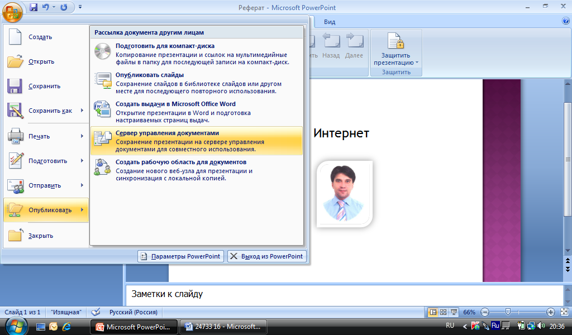Viewport: 572px width, 335px height.
Task: Switch to Slide Sorter view icon
Action: [x=443, y=312]
